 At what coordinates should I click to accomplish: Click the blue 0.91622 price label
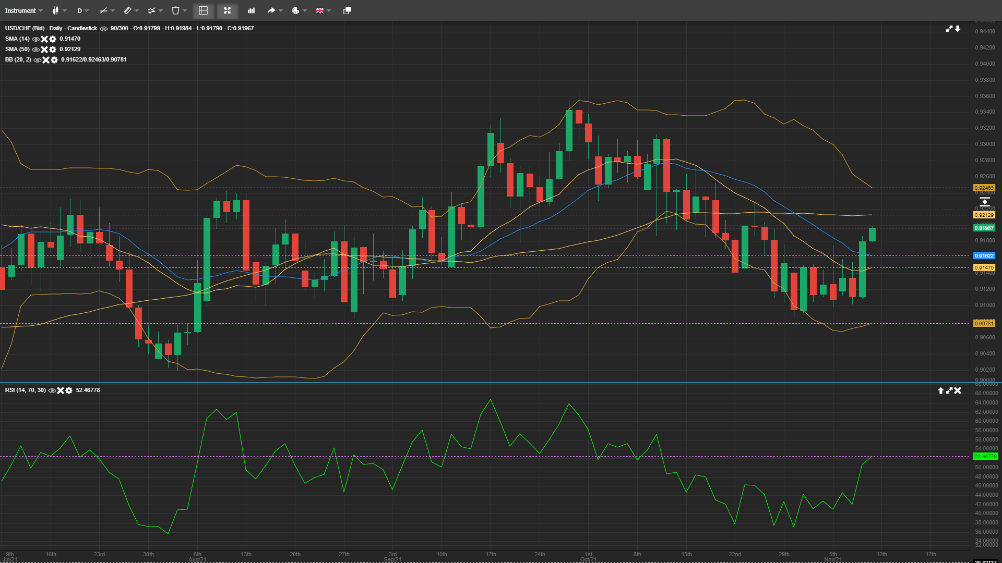(x=984, y=255)
